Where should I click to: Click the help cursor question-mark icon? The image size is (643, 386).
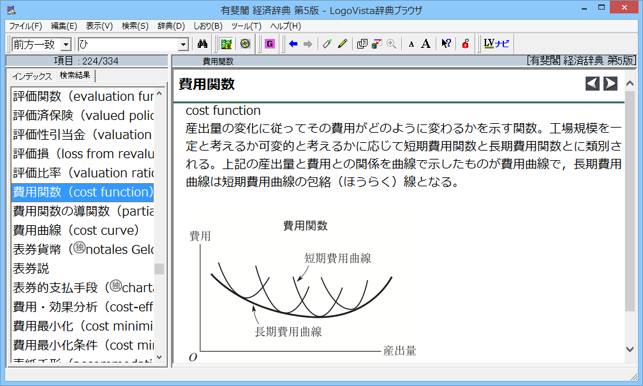pyautogui.click(x=446, y=44)
